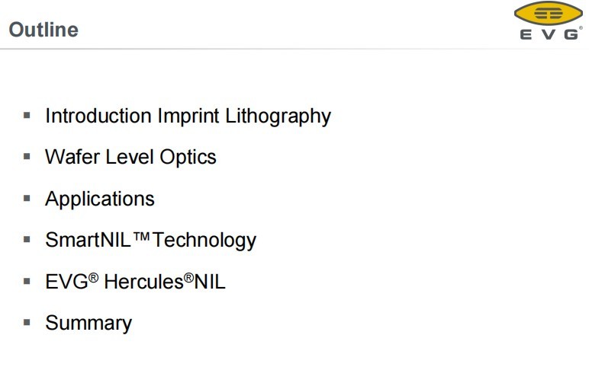The image size is (589, 367).
Task: Click the Introduction Imprint Lithography item
Action: click(188, 116)
